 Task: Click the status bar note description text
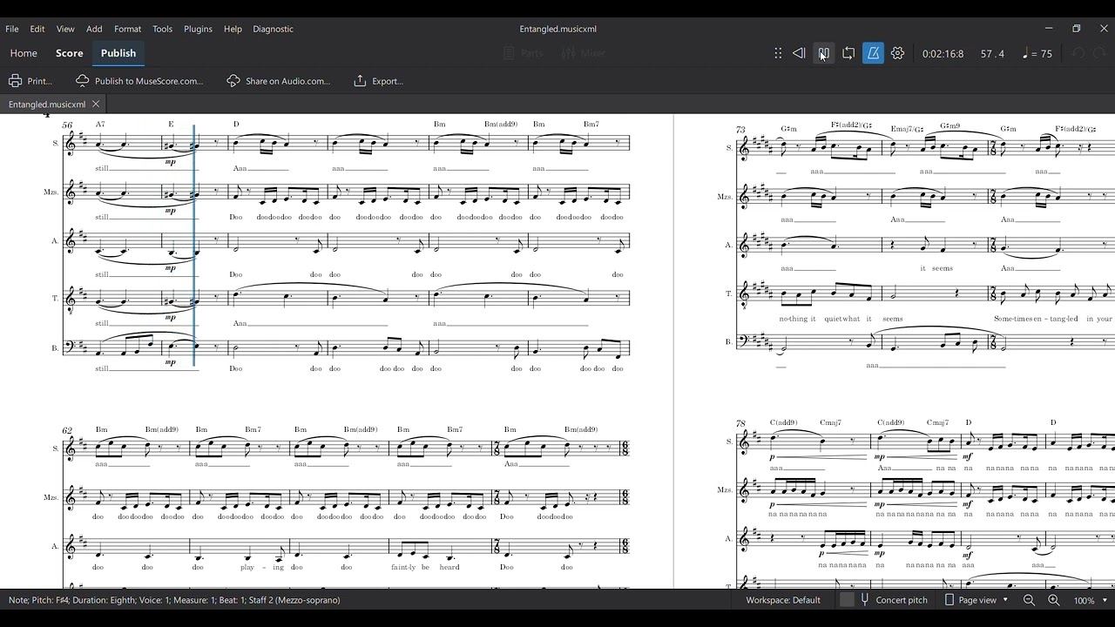pos(174,600)
